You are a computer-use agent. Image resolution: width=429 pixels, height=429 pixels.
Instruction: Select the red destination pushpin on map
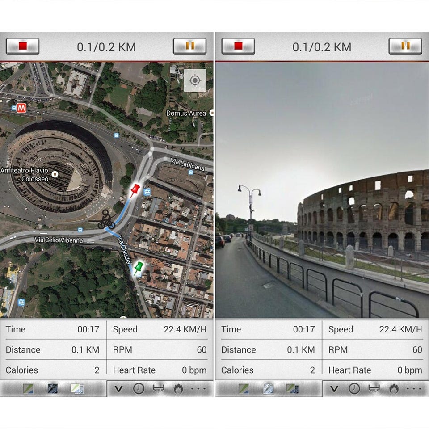(135, 190)
